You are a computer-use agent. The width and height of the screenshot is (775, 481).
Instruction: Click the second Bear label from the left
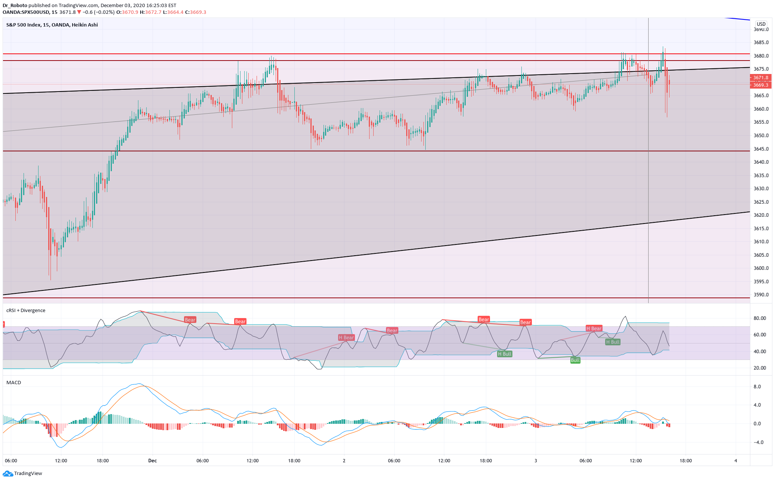coord(240,321)
